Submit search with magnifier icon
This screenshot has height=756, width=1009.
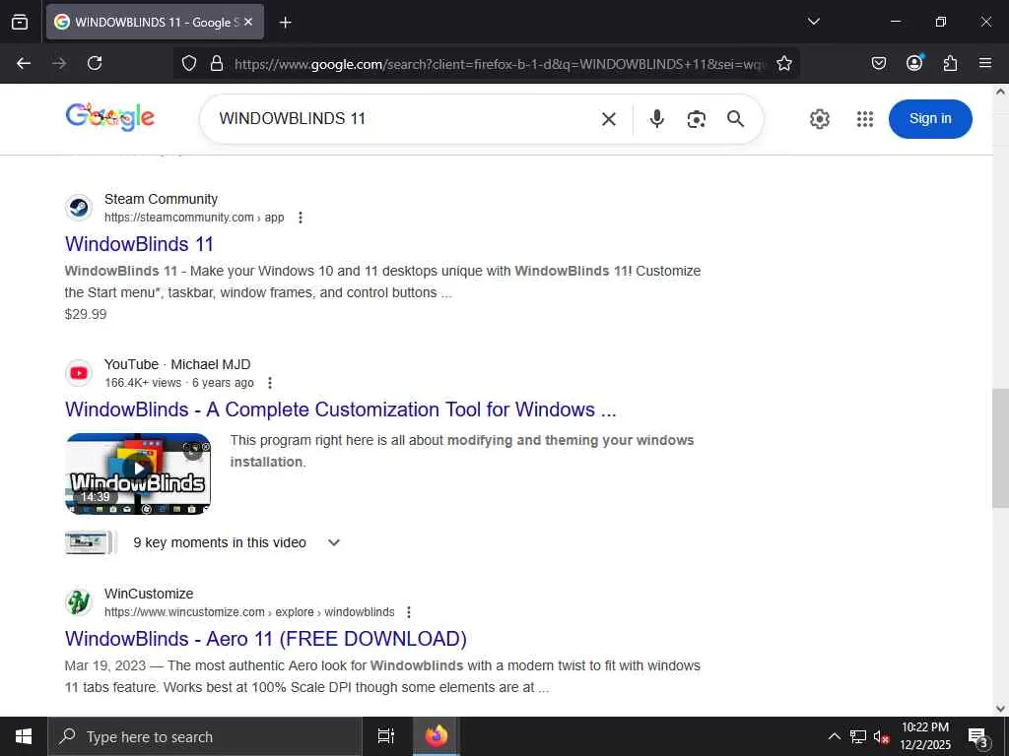click(735, 119)
